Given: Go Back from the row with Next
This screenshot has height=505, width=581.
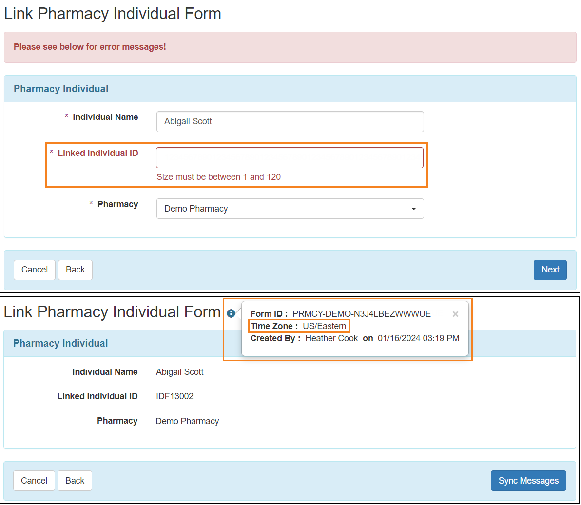Looking at the screenshot, I should (x=75, y=270).
